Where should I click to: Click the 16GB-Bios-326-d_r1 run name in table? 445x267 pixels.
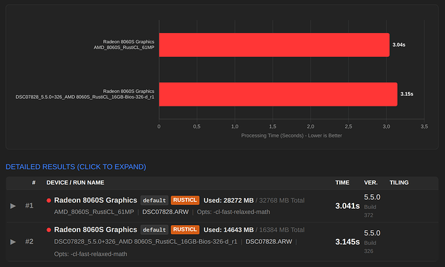pyautogui.click(x=146, y=242)
